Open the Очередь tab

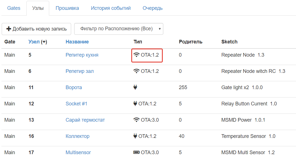(153, 8)
